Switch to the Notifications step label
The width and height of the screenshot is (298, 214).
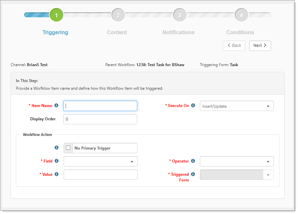click(178, 32)
